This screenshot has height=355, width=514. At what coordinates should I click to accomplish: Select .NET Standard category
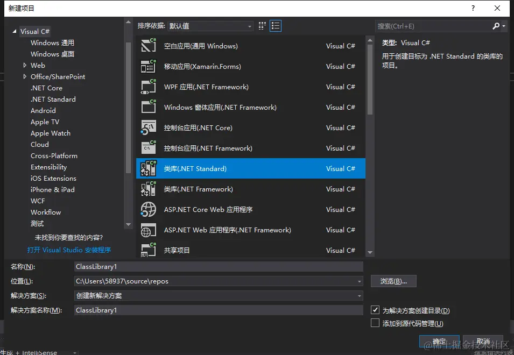[53, 99]
